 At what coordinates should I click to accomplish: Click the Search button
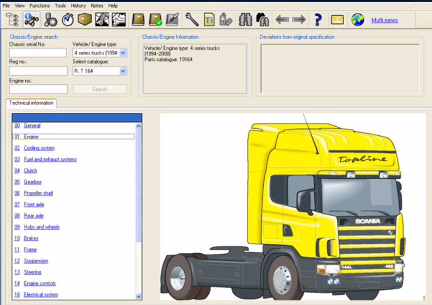coord(100,89)
